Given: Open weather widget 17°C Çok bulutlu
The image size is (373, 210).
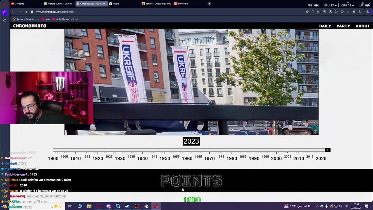Looking at the screenshot, I should pyautogui.click(x=298, y=206).
